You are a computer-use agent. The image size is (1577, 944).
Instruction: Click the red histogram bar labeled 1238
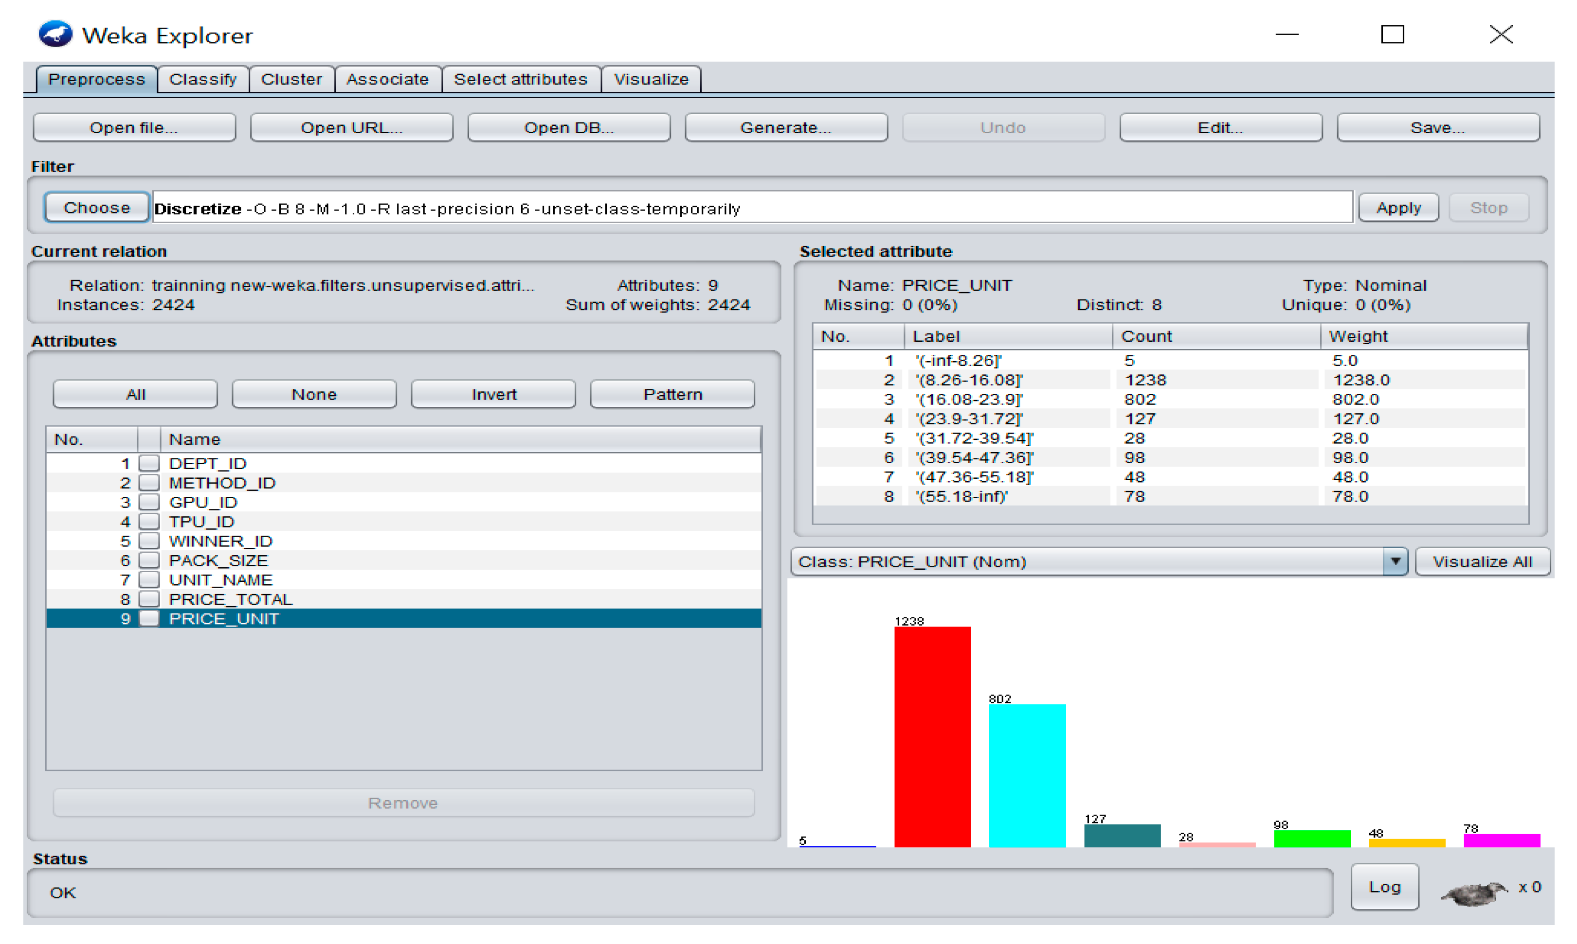932,736
